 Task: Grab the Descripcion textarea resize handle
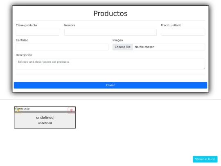click(204, 68)
